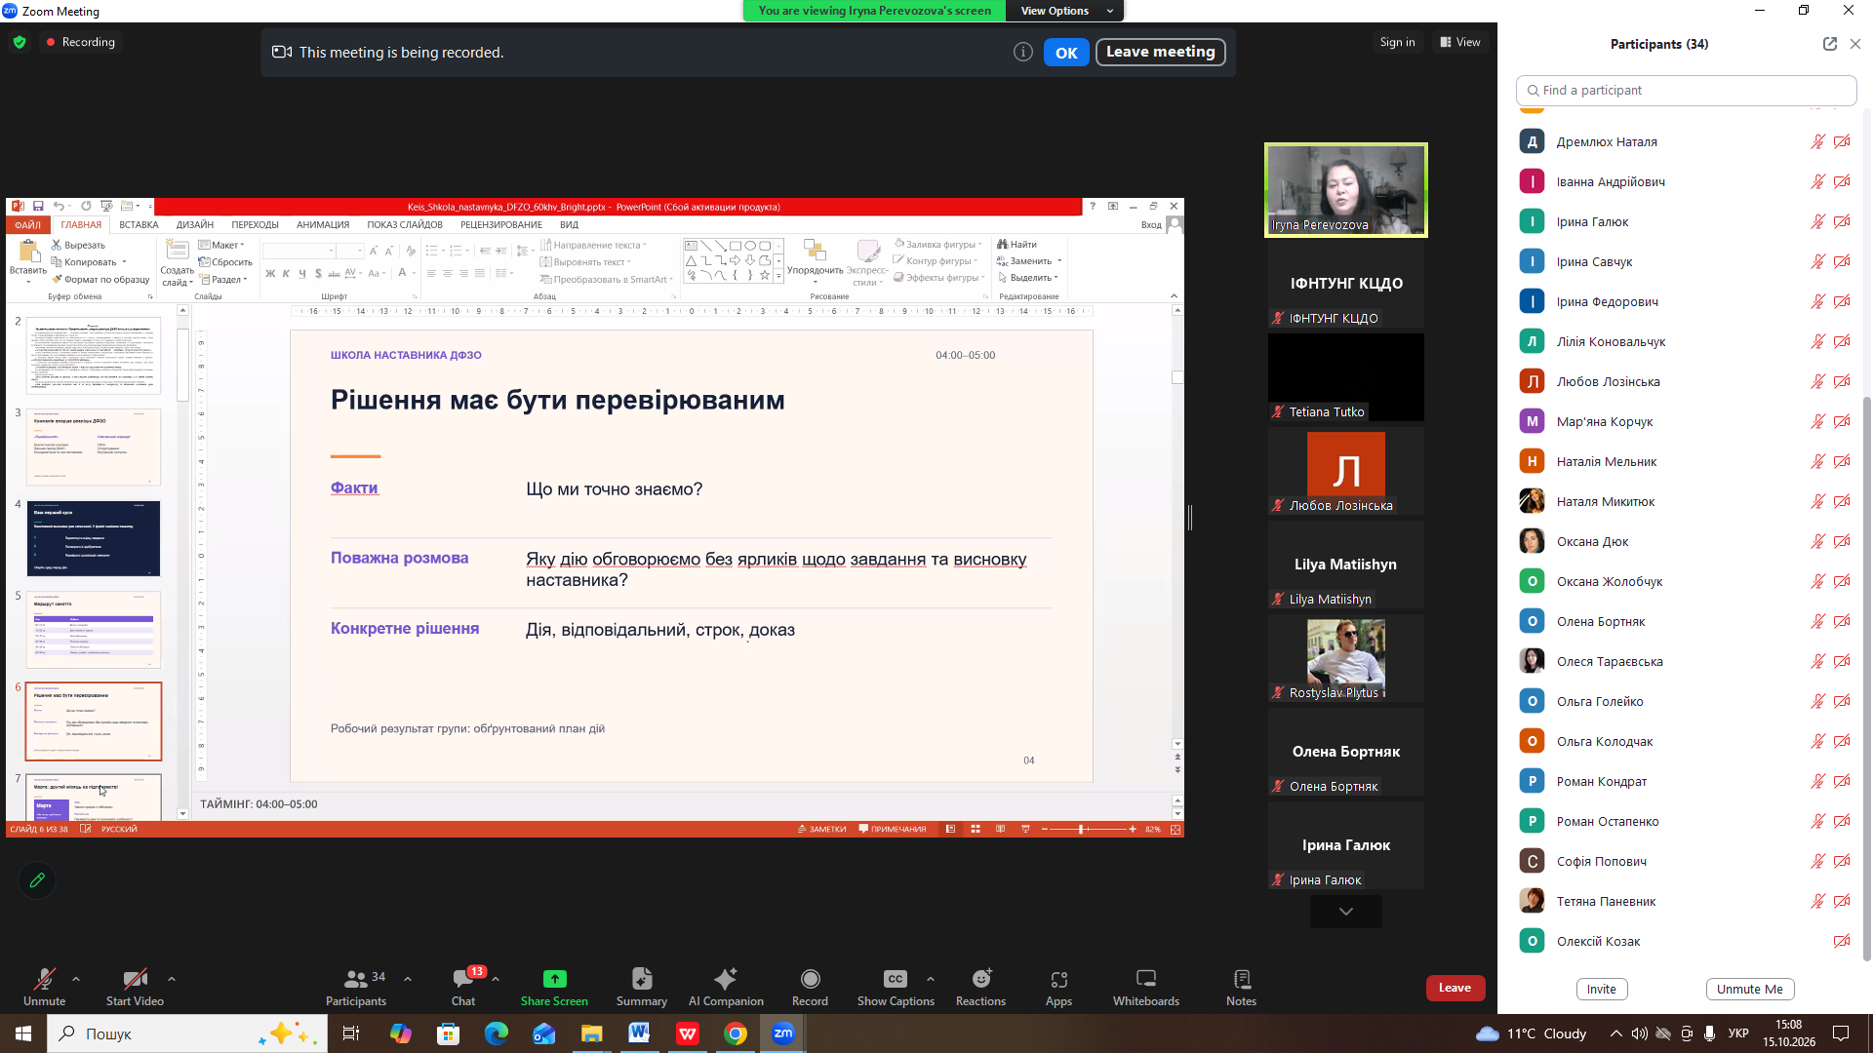Click the Find a participant search field
The height and width of the screenshot is (1053, 1873).
(1686, 90)
